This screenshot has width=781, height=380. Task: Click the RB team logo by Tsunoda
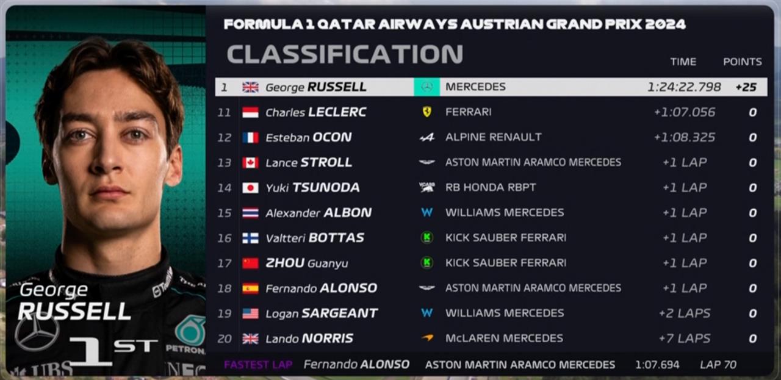coord(427,187)
